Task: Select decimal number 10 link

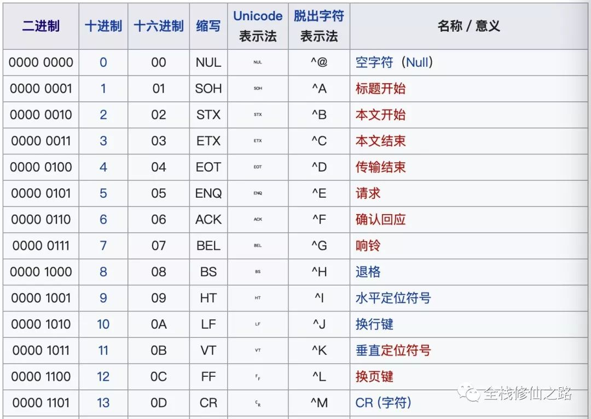Action: pyautogui.click(x=103, y=324)
